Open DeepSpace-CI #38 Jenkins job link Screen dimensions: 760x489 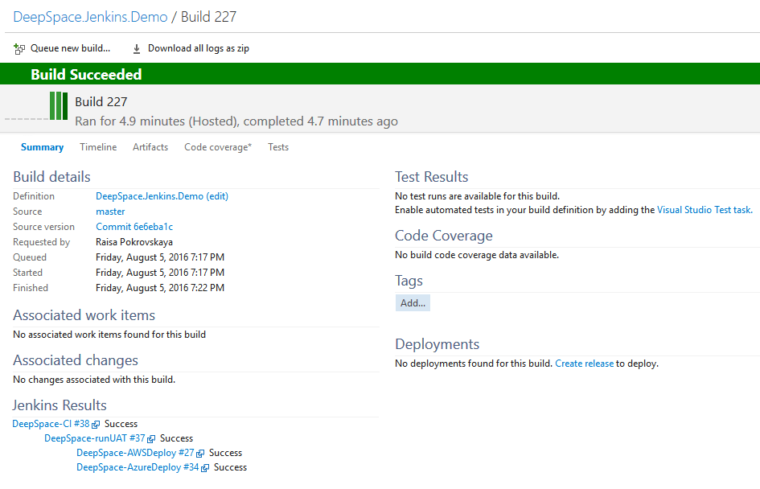click(51, 424)
